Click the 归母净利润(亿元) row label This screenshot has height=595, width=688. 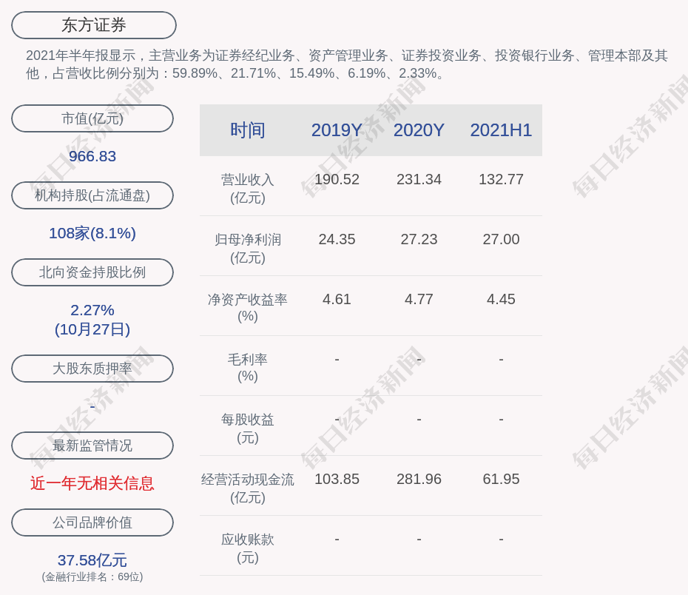point(248,249)
